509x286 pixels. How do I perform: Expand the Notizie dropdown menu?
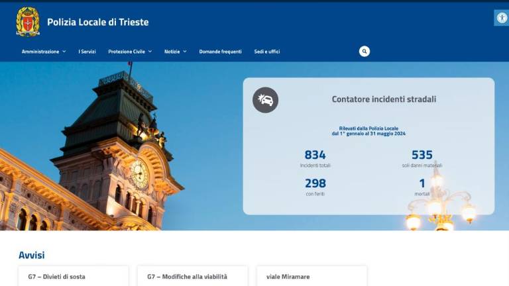[x=175, y=52]
